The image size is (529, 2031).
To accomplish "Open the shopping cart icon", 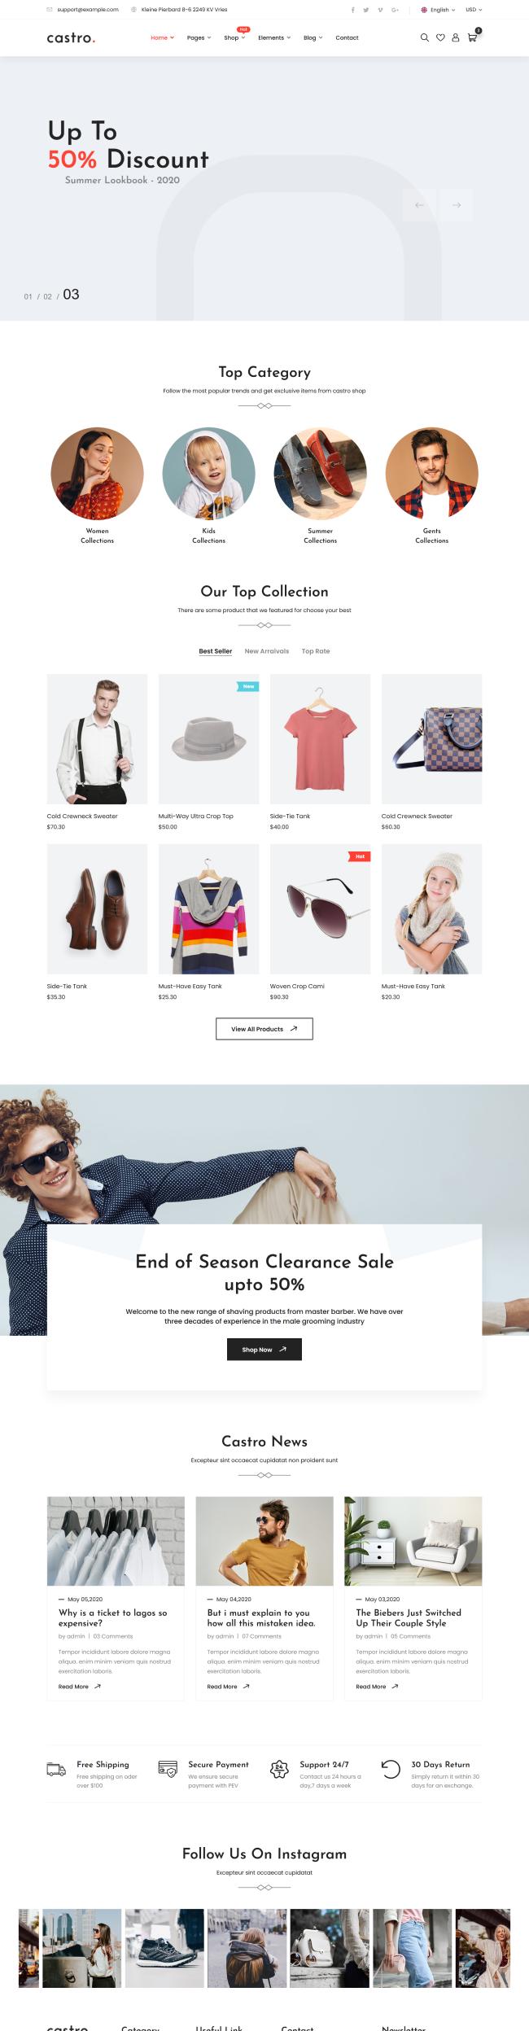I will 472,37.
